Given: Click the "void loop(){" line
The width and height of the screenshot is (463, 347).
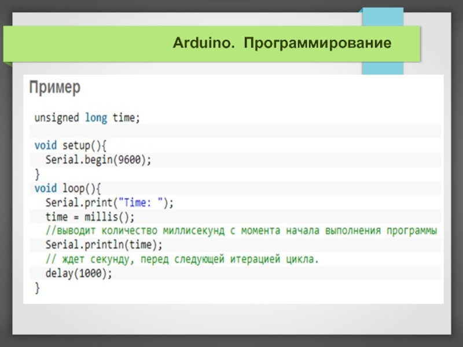Looking at the screenshot, I should [68, 188].
